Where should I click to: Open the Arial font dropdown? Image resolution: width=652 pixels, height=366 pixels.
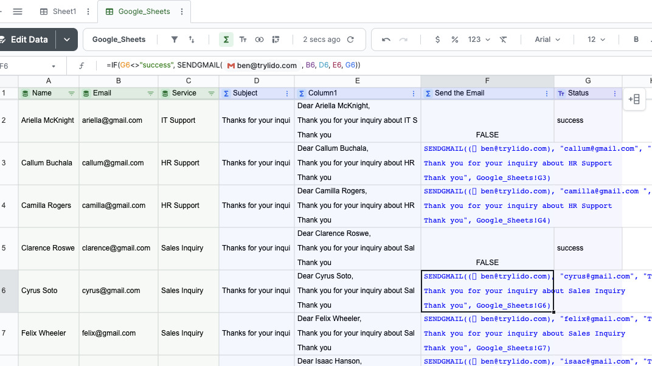click(x=547, y=40)
